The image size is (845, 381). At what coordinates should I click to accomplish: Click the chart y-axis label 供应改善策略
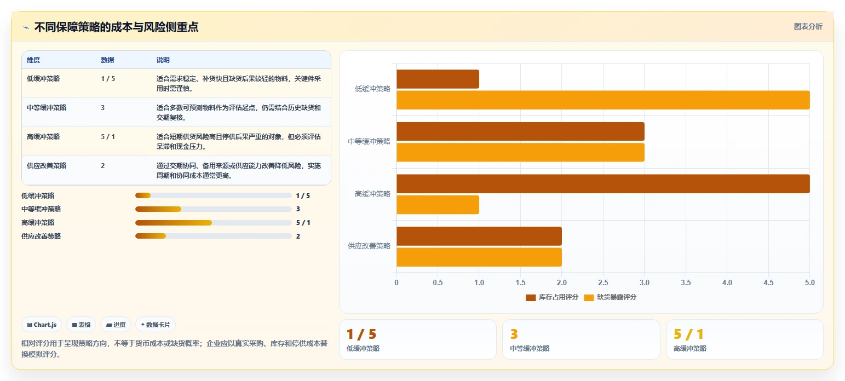(x=369, y=246)
